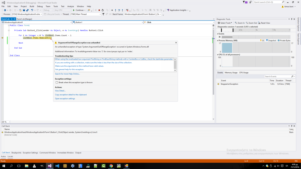The height and width of the screenshot is (169, 301).
Task: Click the Restart debugging icon
Action: pos(103,10)
